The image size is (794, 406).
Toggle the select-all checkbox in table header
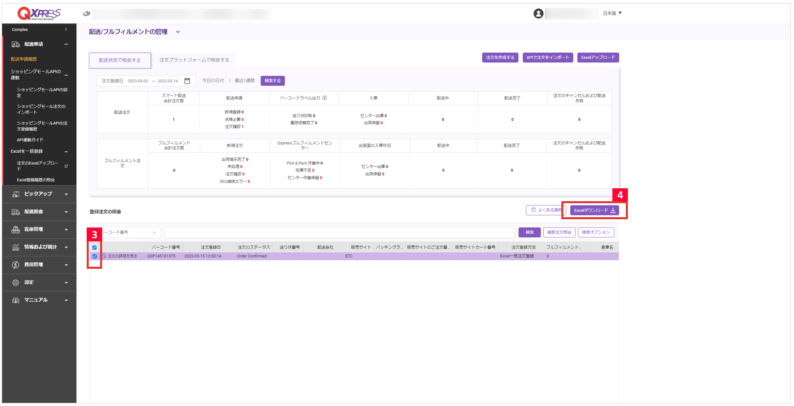click(x=94, y=248)
